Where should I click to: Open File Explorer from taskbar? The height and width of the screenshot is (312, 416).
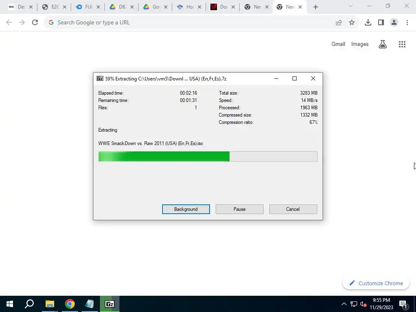50,304
